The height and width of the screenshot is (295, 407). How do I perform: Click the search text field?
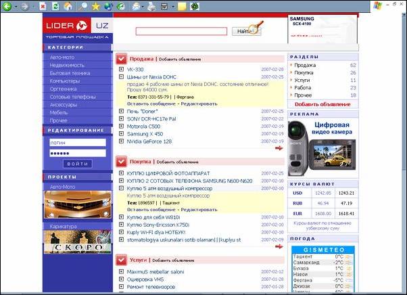(181, 31)
